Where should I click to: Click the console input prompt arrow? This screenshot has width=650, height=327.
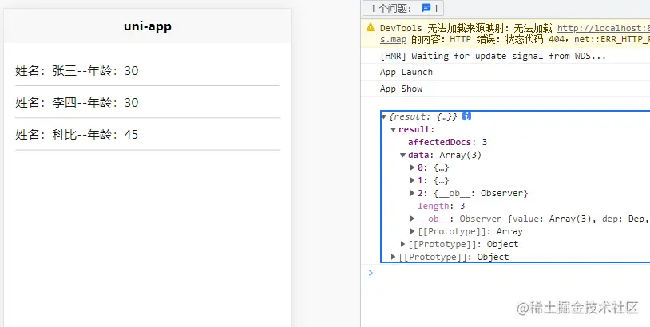(371, 272)
